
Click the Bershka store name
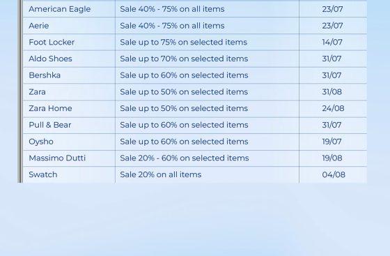45,75
